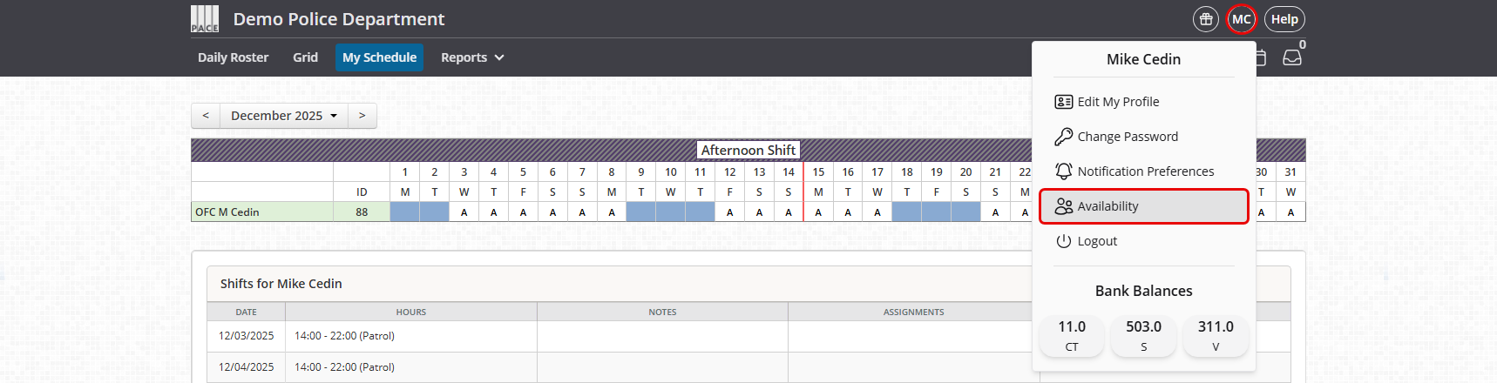Open the MC user avatar menu
Screen dimensions: 1497x383
click(x=1242, y=19)
